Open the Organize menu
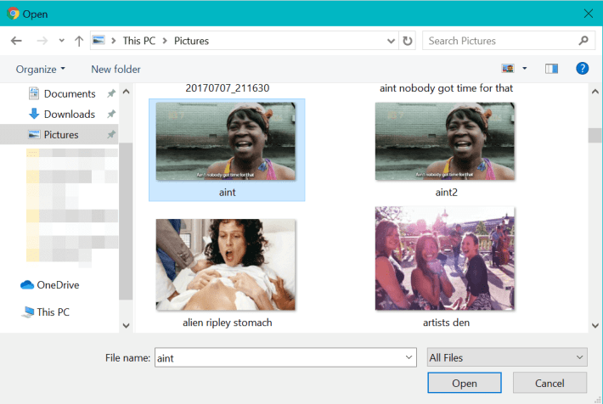 click(x=40, y=69)
